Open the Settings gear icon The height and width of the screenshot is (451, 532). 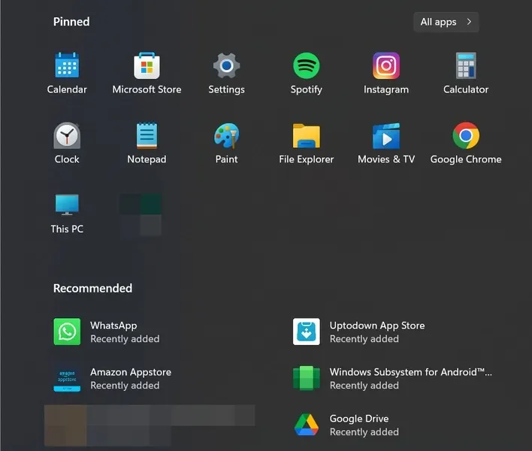[x=226, y=65]
